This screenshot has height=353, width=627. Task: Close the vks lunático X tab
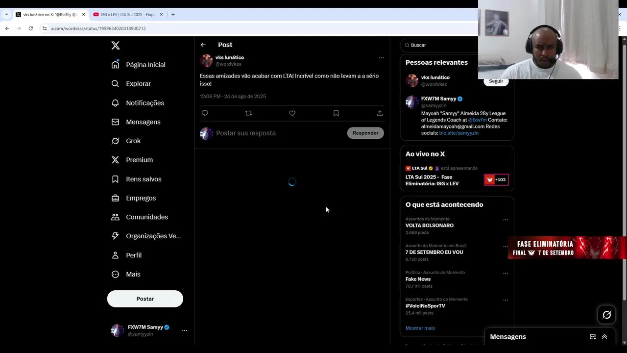[83, 15]
